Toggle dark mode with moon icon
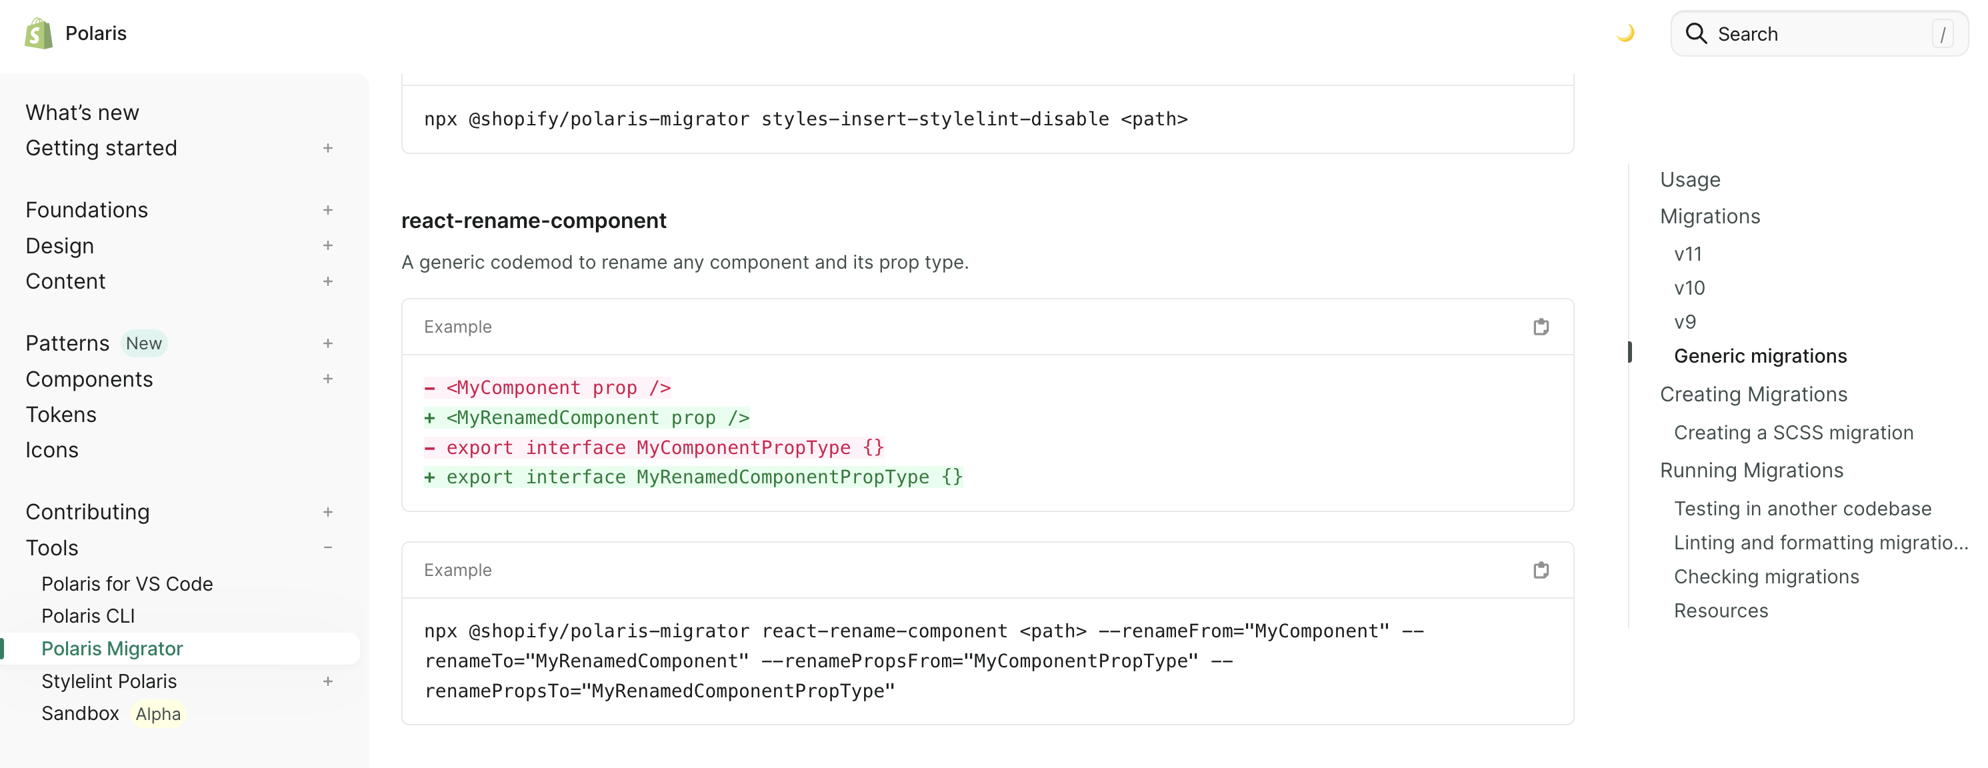This screenshot has height=768, width=1988. (1625, 33)
